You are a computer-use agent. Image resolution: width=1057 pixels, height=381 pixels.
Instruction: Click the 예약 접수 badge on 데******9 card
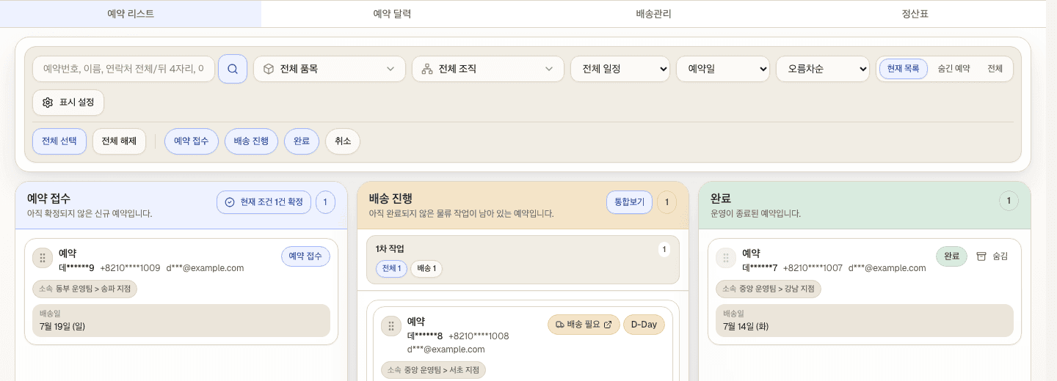305,256
